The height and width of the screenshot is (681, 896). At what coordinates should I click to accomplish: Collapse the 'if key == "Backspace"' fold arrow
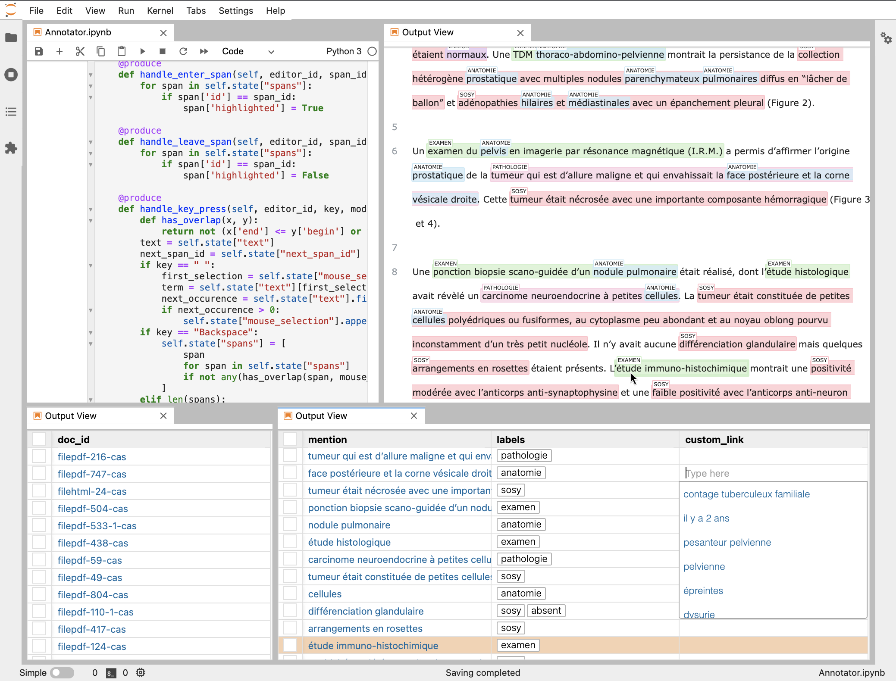coord(91,332)
